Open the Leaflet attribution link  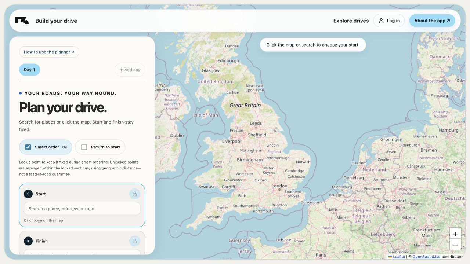(x=397, y=257)
